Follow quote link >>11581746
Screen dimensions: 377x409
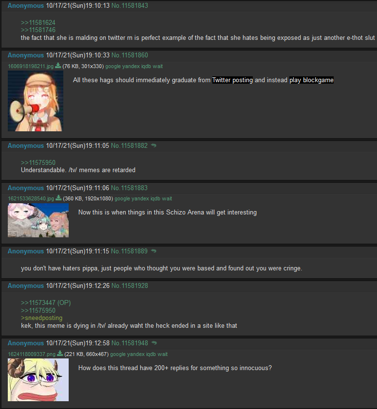point(38,30)
